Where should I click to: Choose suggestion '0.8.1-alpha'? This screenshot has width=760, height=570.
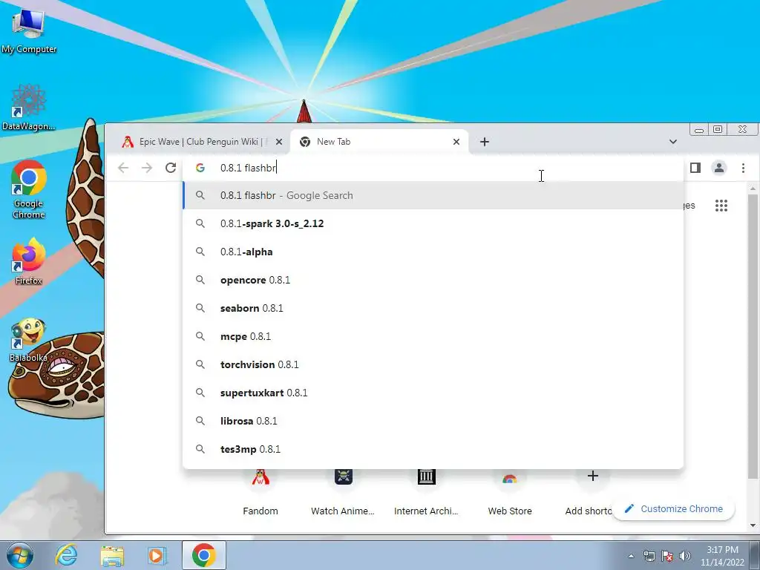pyautogui.click(x=433, y=252)
